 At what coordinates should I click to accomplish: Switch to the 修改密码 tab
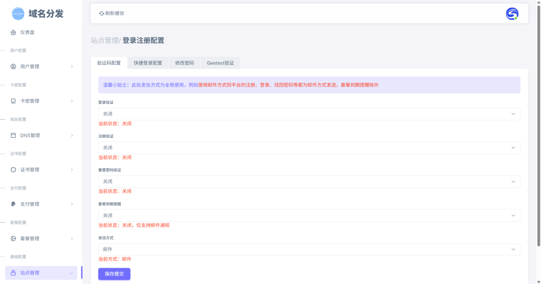184,63
